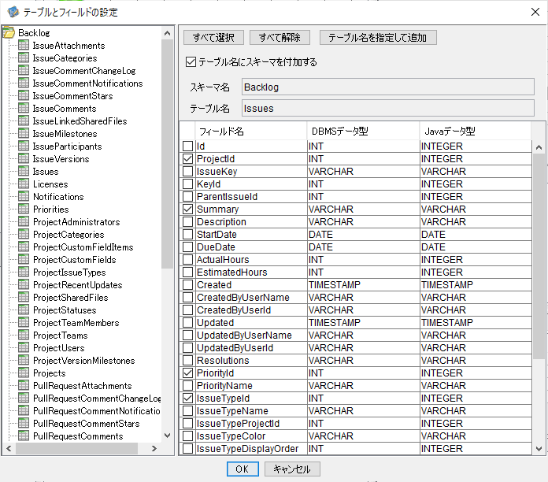Click the すべて解除 button
This screenshot has width=548, height=482.
point(280,37)
